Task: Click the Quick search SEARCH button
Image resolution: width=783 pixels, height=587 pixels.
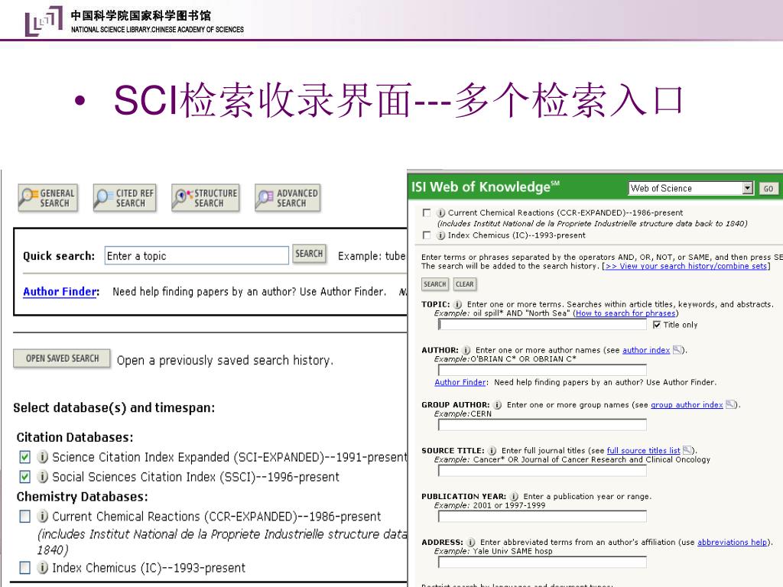Action: click(309, 254)
